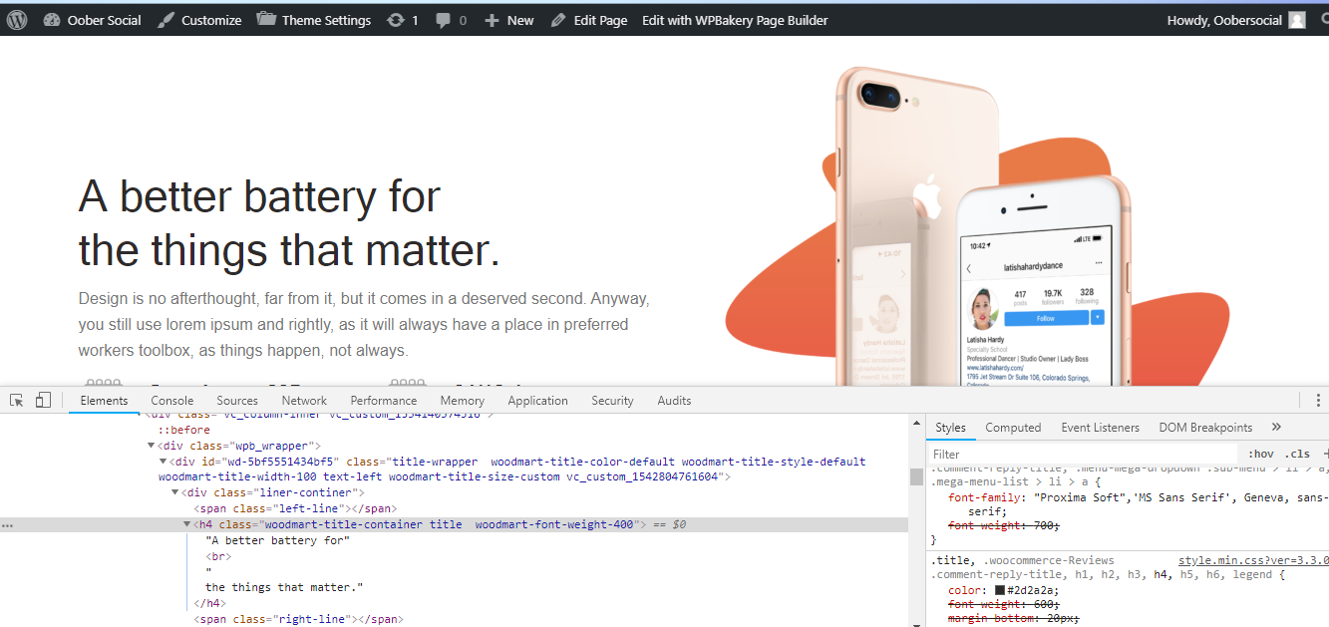Open the #2d2a2a color swatch picker
This screenshot has height=627, width=1329.
(x=1000, y=590)
